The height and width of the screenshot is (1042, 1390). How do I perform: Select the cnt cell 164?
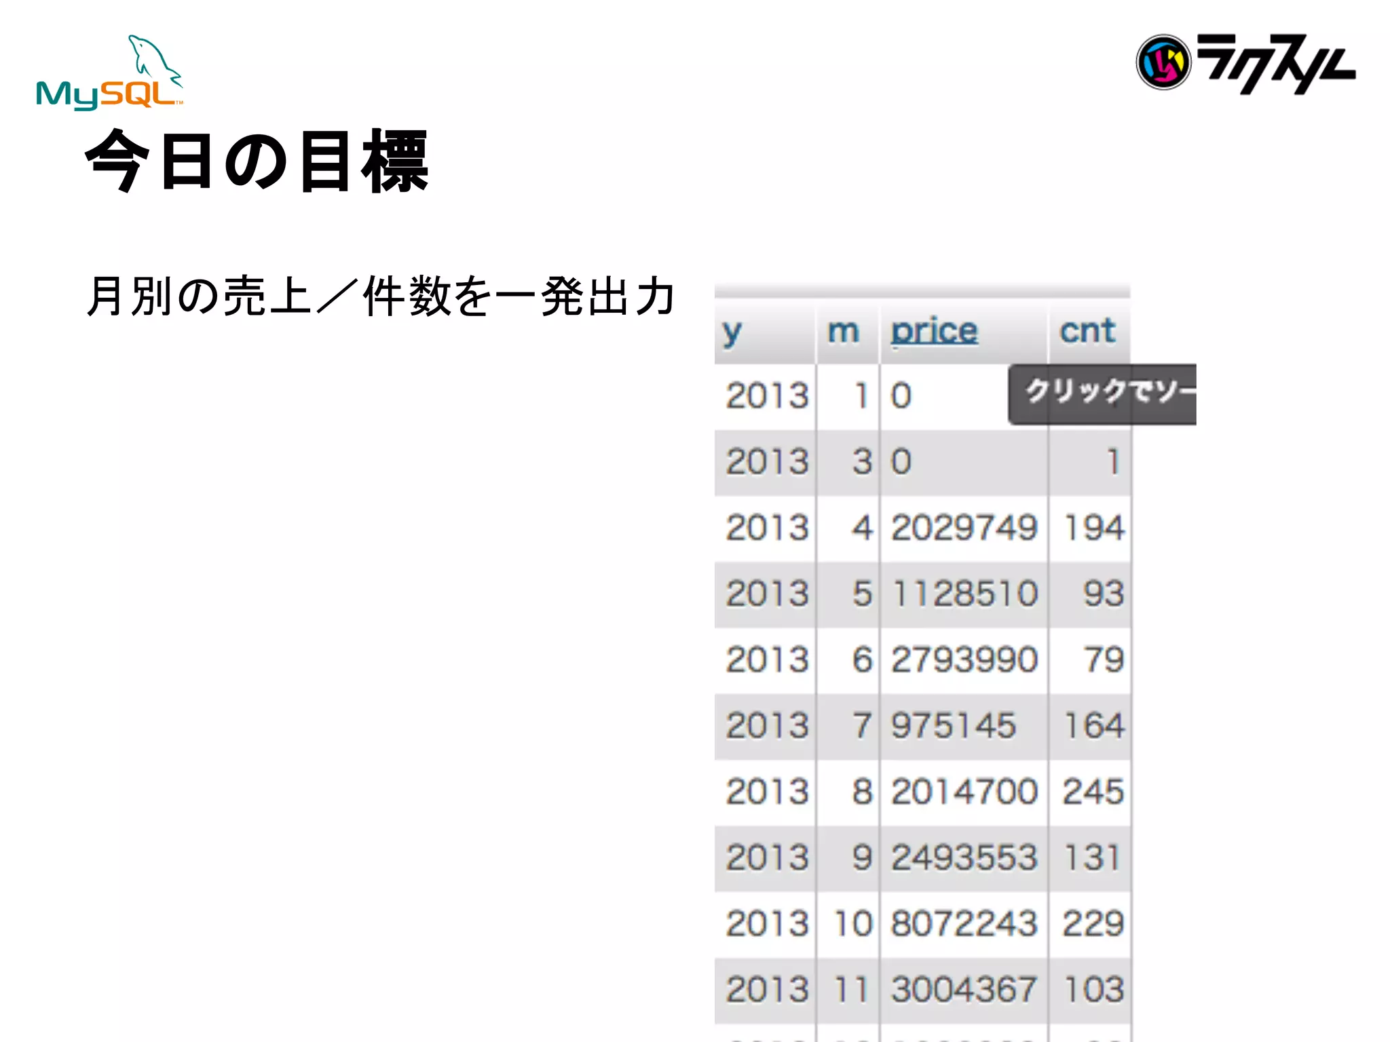[1089, 725]
